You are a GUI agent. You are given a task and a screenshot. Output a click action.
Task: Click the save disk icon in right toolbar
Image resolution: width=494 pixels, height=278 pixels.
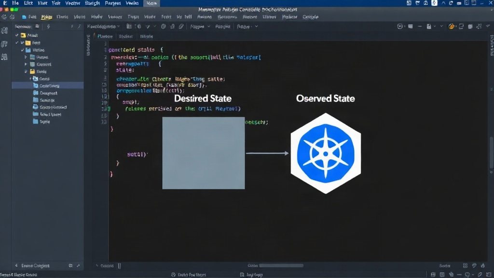(x=429, y=27)
